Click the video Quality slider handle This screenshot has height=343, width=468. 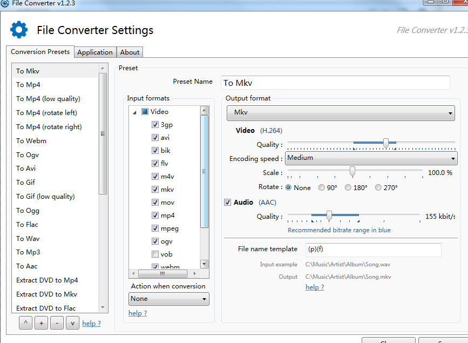pyautogui.click(x=386, y=143)
